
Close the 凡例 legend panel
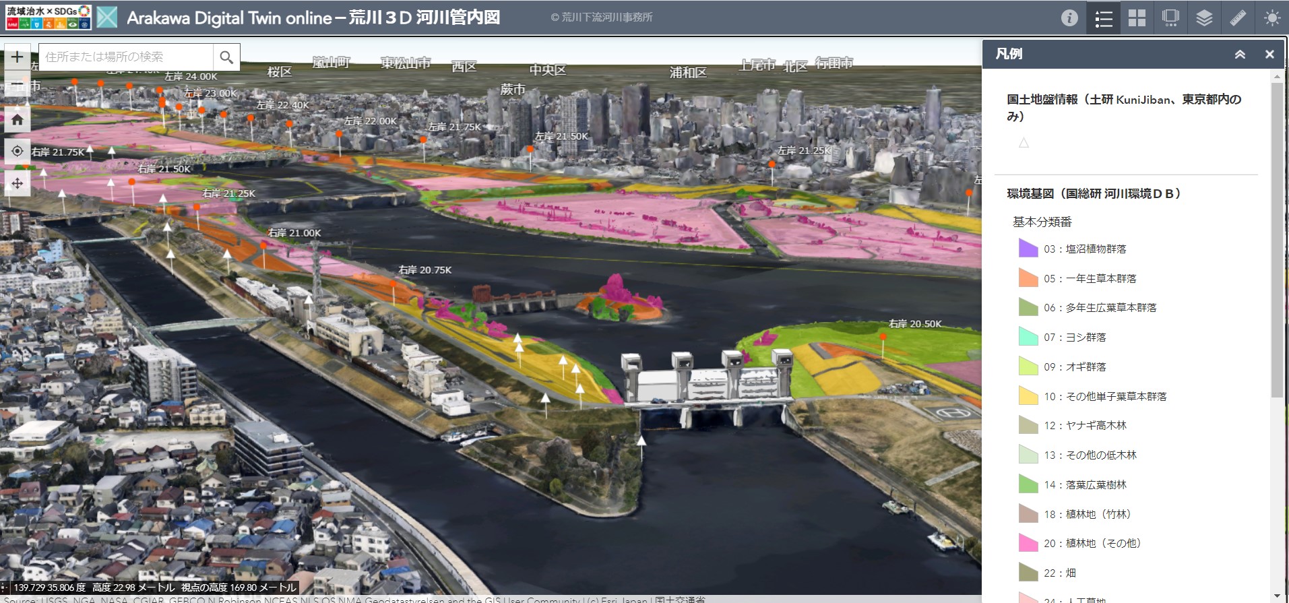[1269, 55]
